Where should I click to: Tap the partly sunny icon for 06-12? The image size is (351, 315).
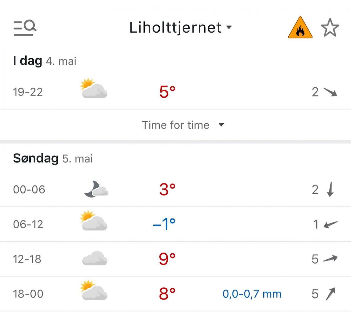[x=94, y=220]
